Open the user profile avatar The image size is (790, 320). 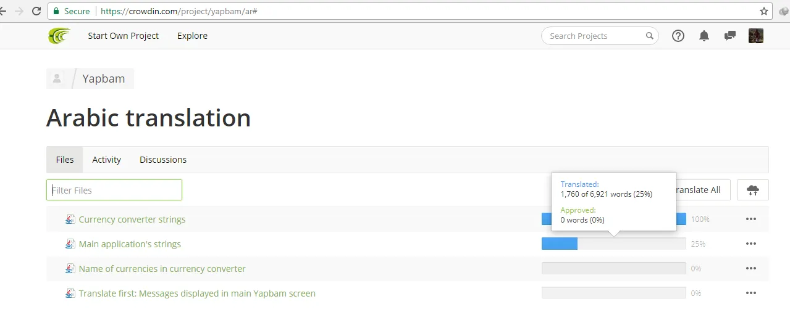click(756, 36)
